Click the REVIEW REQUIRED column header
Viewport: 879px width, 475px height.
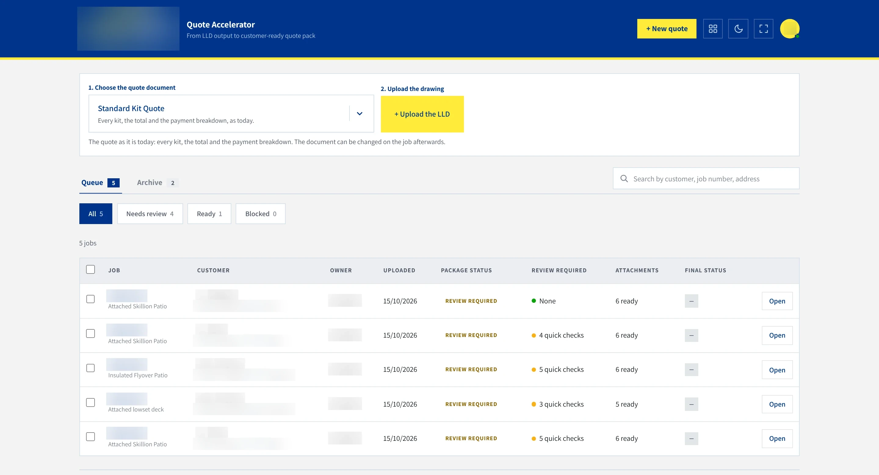coord(559,270)
